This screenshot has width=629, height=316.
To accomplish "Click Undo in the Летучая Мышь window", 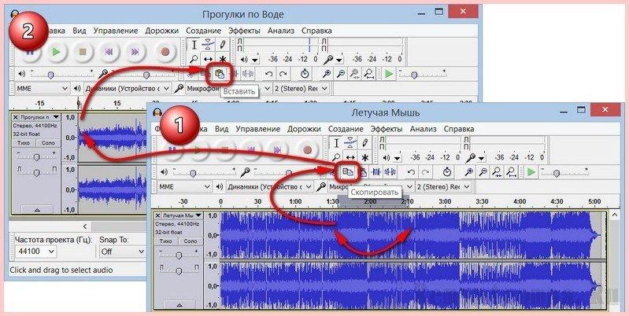I will point(411,172).
